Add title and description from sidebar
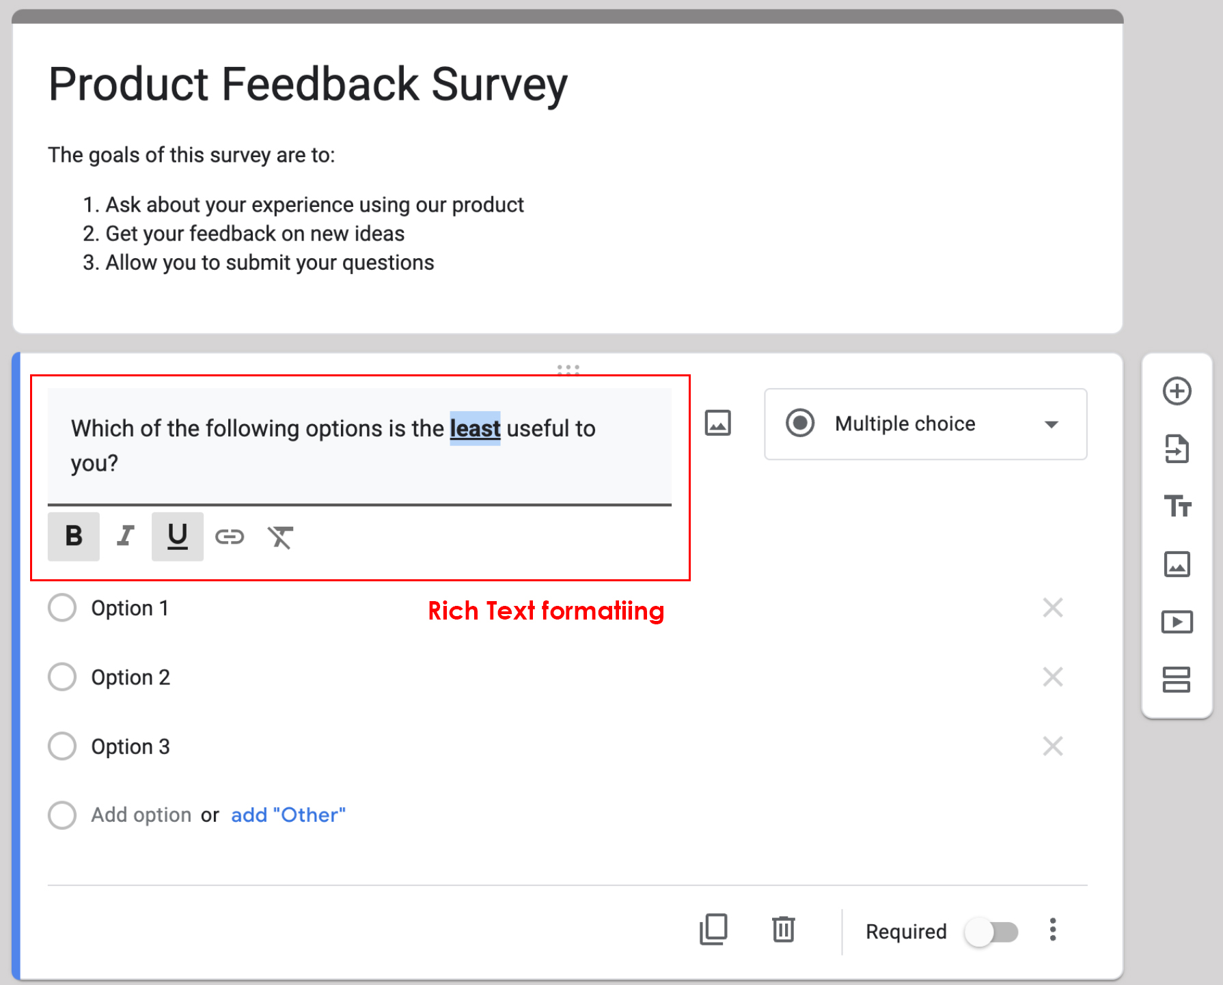 [1177, 506]
